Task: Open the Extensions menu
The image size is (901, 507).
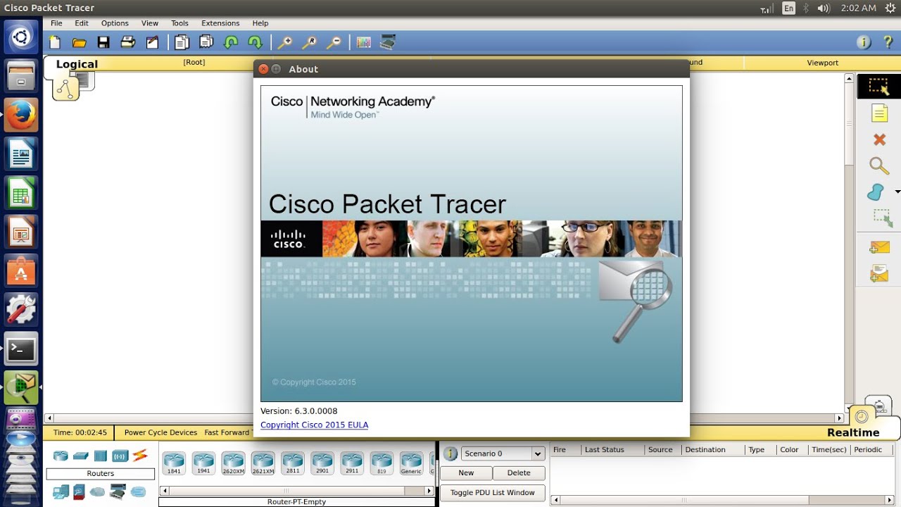Action: pyautogui.click(x=220, y=23)
